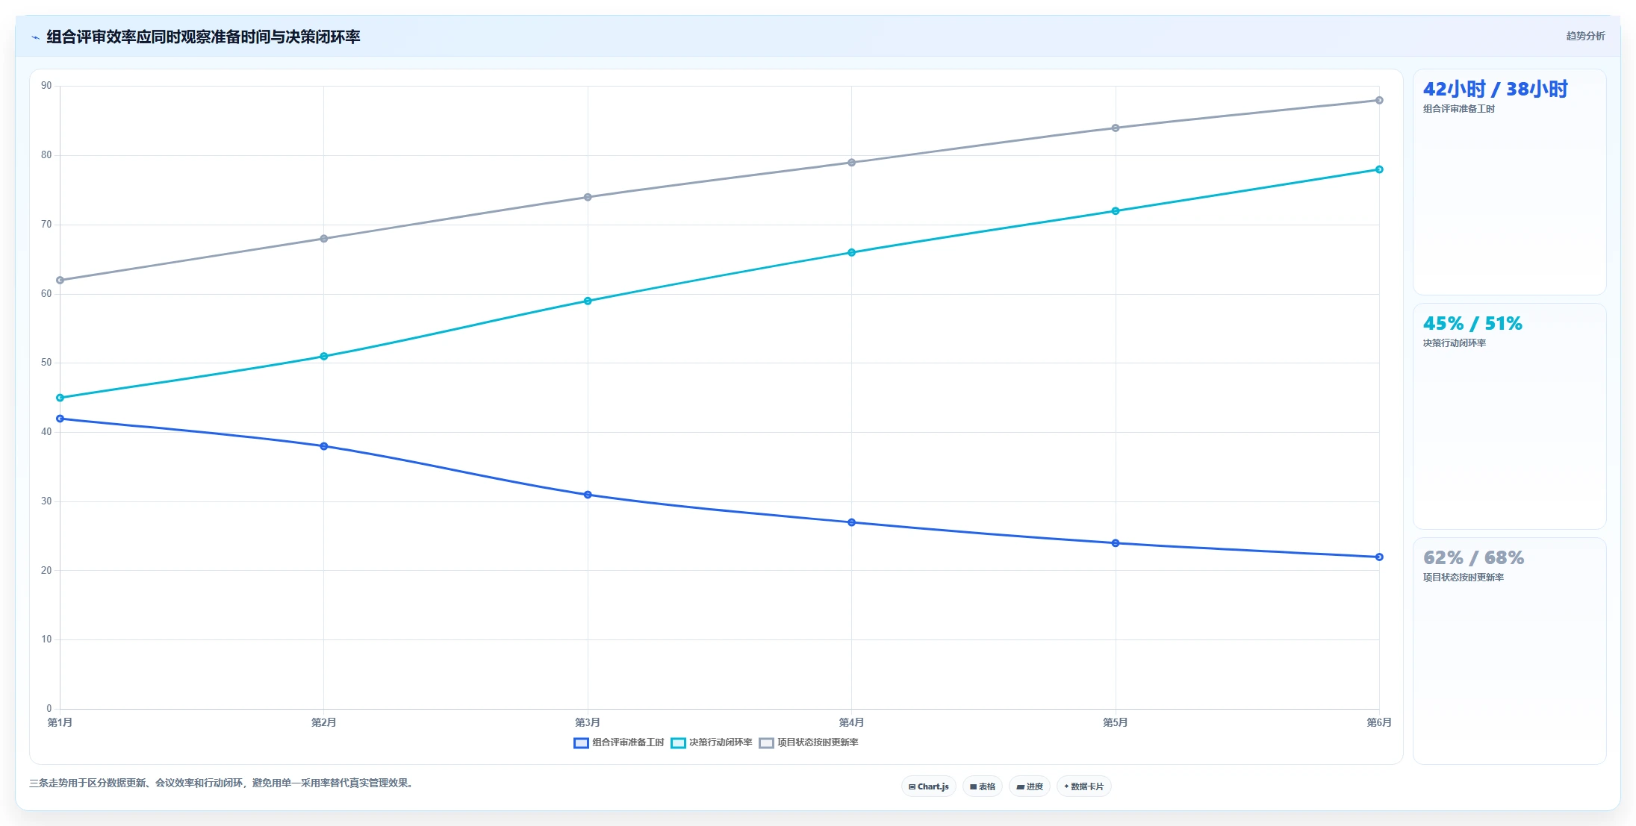The image size is (1636, 826).
Task: Click the blue 第4月 data point at 27
Action: pos(851,522)
